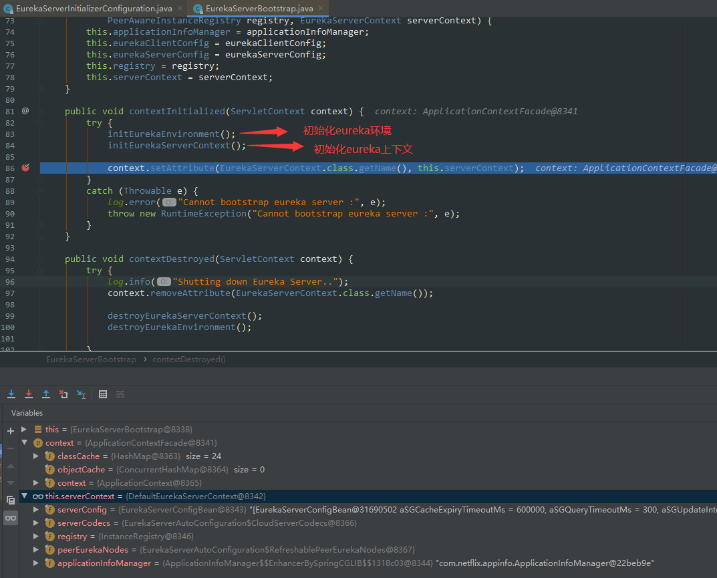717x578 pixels.
Task: Click the field icon next to peerEurekaNodes
Action: tap(50, 550)
